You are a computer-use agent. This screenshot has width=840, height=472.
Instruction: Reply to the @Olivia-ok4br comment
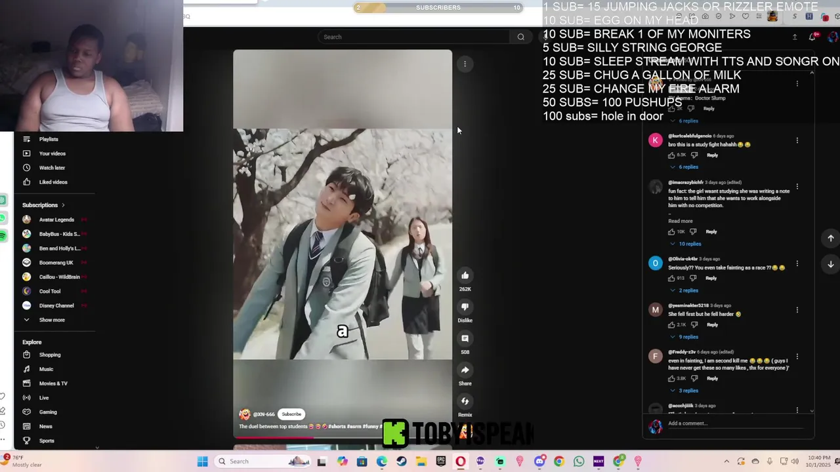(x=711, y=278)
